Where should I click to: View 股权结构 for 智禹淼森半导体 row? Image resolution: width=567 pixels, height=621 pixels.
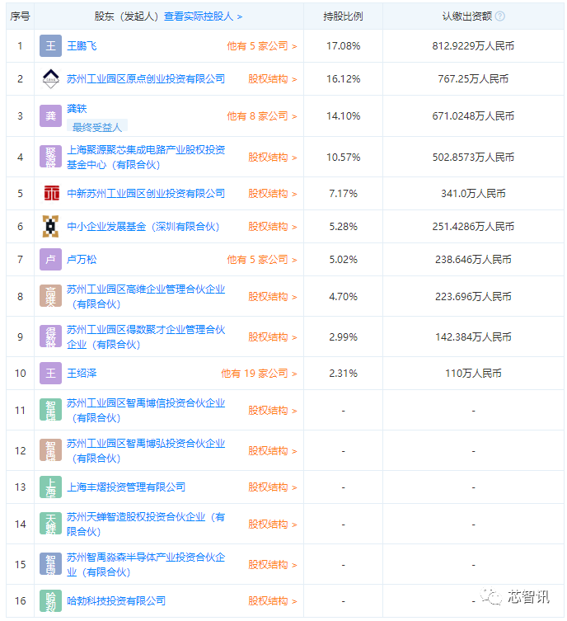click(273, 565)
